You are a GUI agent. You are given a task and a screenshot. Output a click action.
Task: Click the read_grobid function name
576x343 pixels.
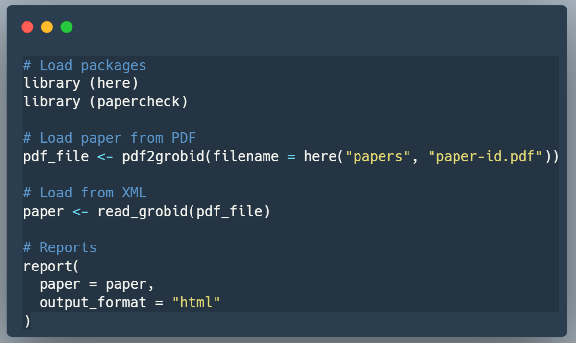143,212
